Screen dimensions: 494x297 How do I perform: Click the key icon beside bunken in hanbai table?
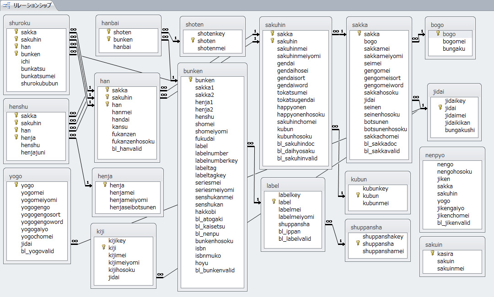pyautogui.click(x=109, y=39)
